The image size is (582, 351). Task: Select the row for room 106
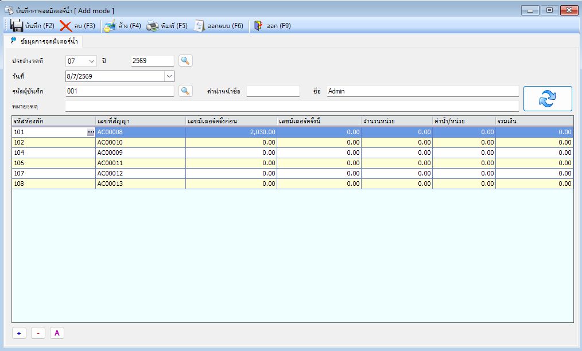(293, 163)
